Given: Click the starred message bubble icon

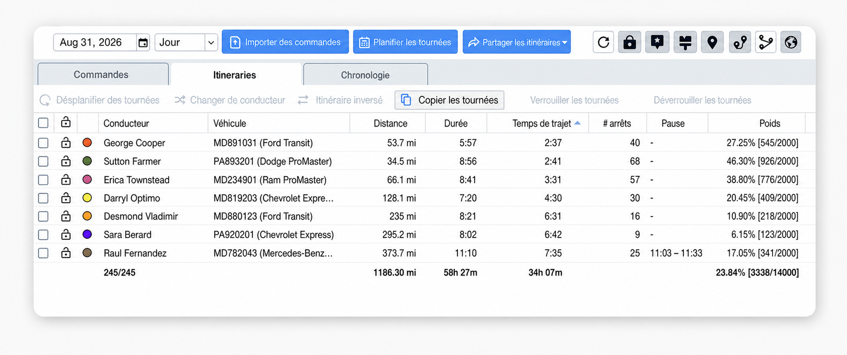Looking at the screenshot, I should point(657,42).
